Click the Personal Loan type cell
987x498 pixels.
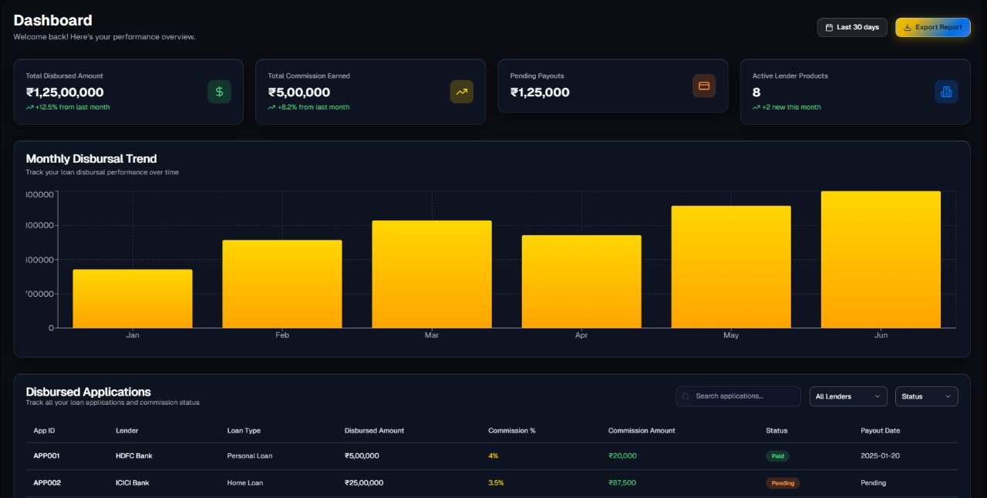[250, 456]
